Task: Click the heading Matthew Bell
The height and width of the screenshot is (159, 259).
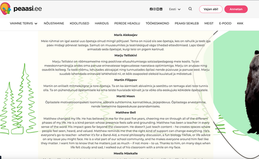Action: click(x=126, y=113)
